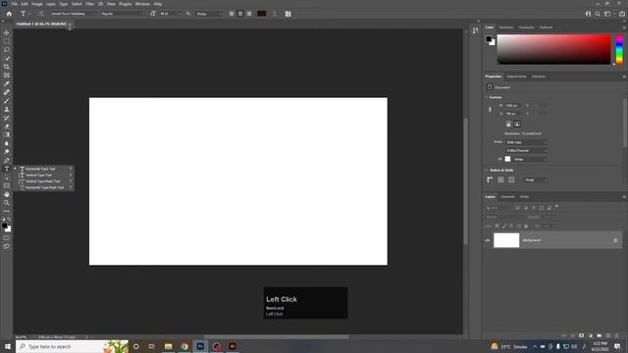Open ruler units dropdown showing Pixels
This screenshot has width=628, height=353.
(x=536, y=180)
